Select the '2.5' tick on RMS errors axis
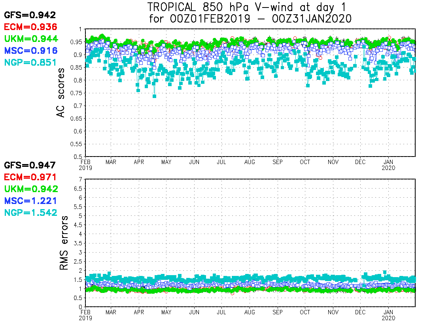The width and height of the screenshot is (435, 336). (78, 262)
